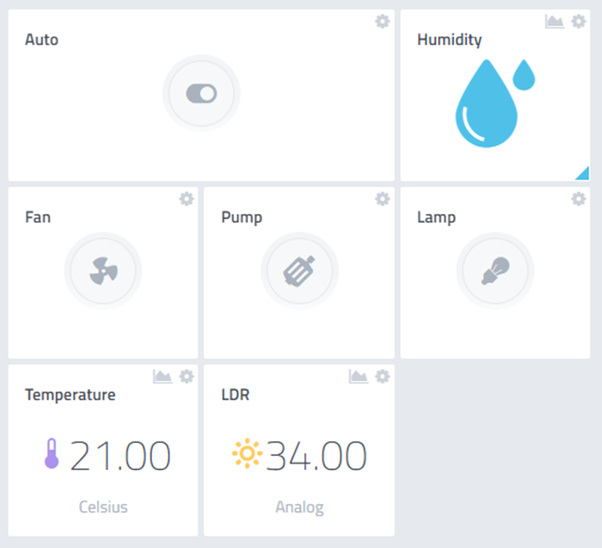This screenshot has width=602, height=548.
Task: Open settings gear on Pump widget
Action: click(x=382, y=199)
